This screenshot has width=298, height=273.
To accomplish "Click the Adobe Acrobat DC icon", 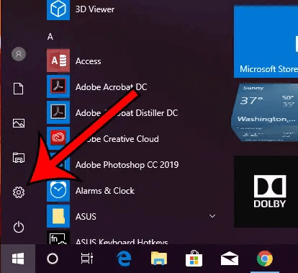I will click(x=58, y=86).
